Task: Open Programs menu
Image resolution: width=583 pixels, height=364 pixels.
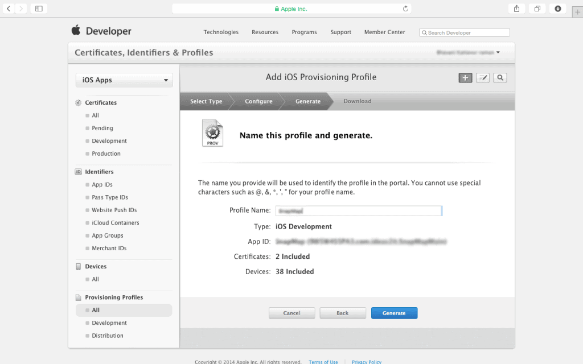Action: coord(304,32)
